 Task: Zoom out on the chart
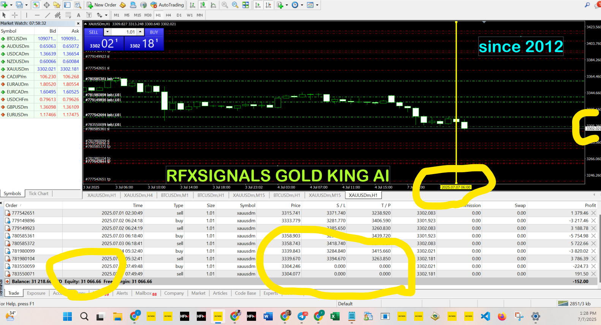pos(235,5)
